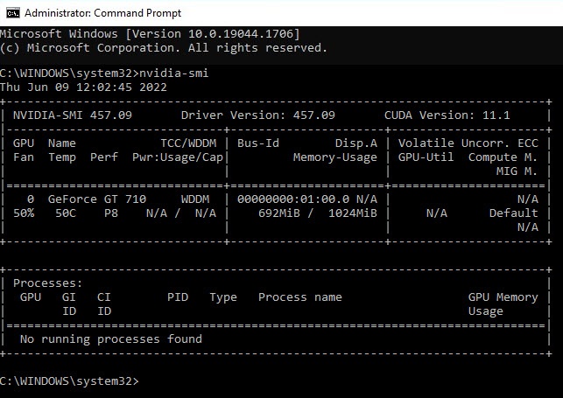Click the 692MiB / 1024MiB memory usage
This screenshot has height=398, width=563.
tap(317, 213)
